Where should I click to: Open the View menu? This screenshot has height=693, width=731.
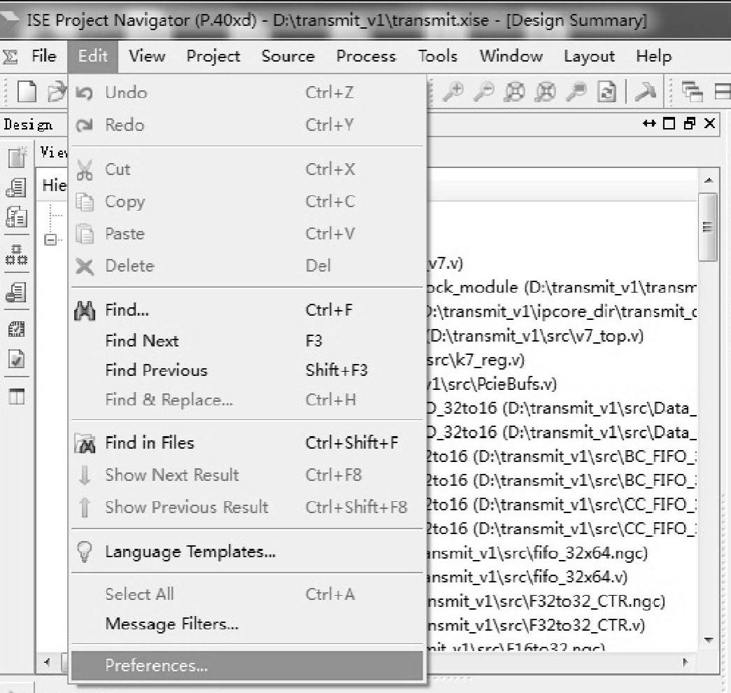(147, 56)
